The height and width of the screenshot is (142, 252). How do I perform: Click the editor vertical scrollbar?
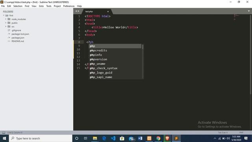tap(250, 55)
